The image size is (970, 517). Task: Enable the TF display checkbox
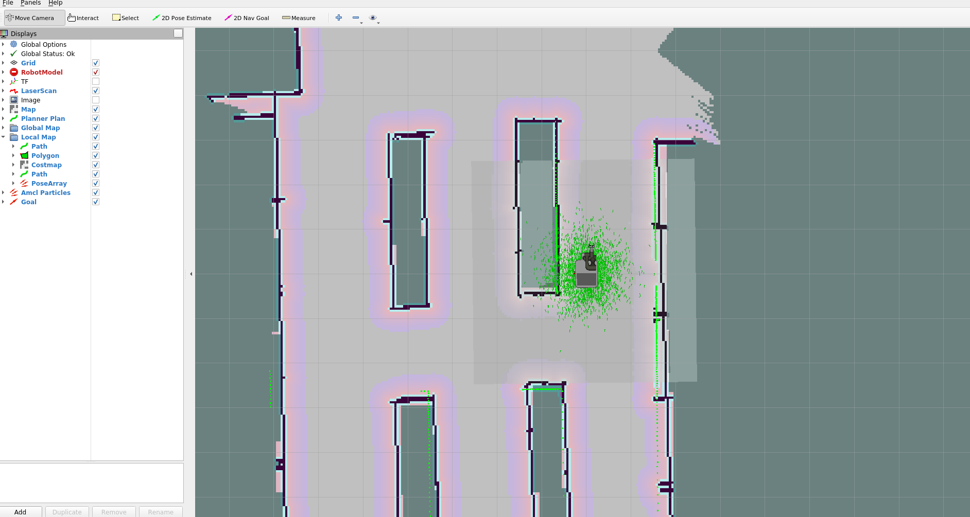point(96,81)
